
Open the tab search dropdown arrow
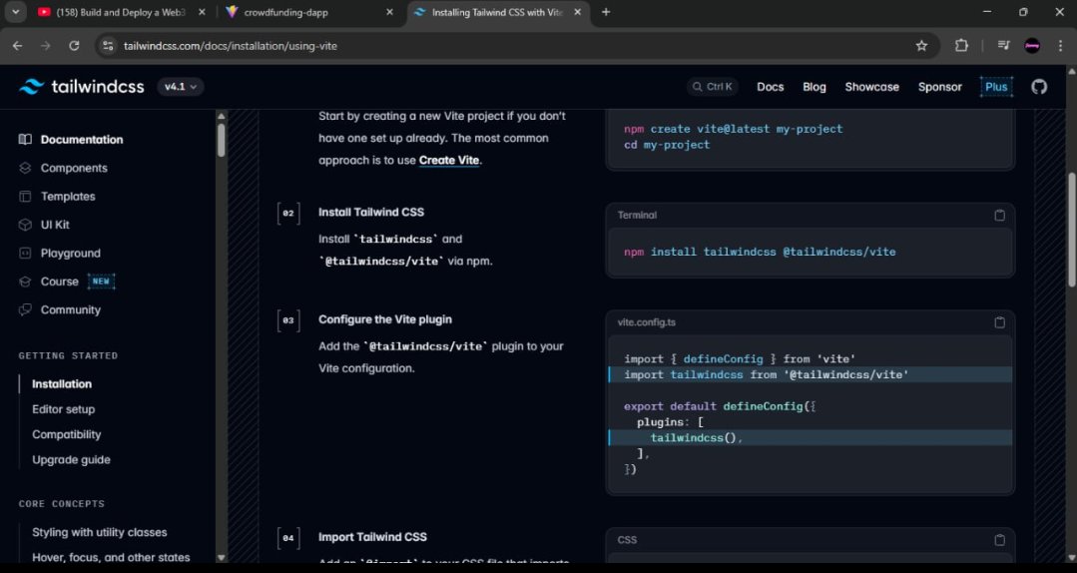coord(15,12)
